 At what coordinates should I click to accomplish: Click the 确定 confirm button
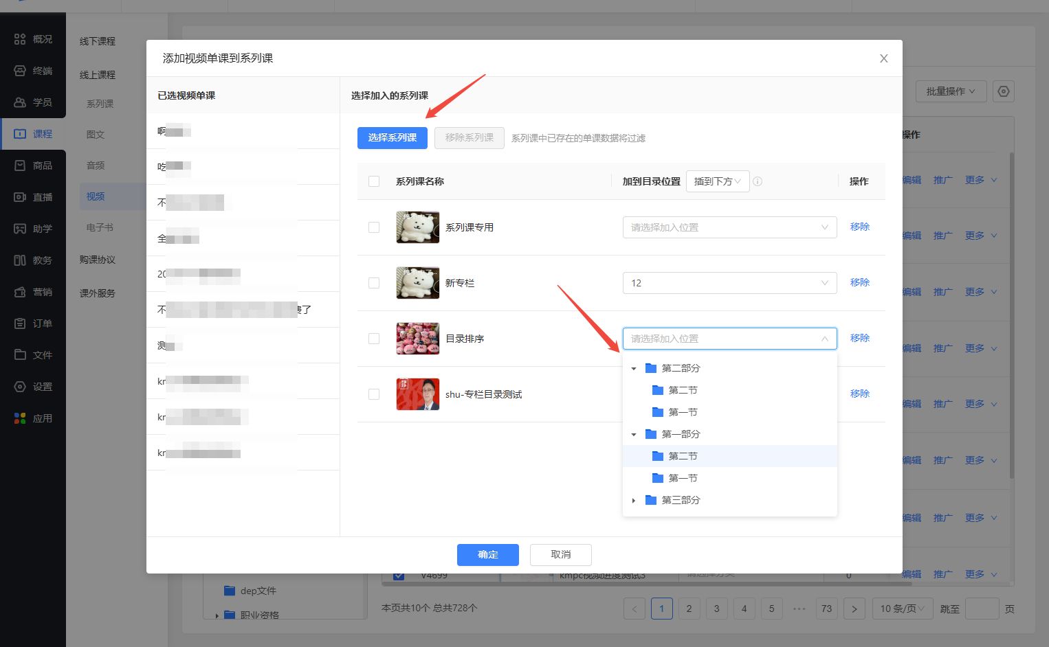(x=487, y=555)
